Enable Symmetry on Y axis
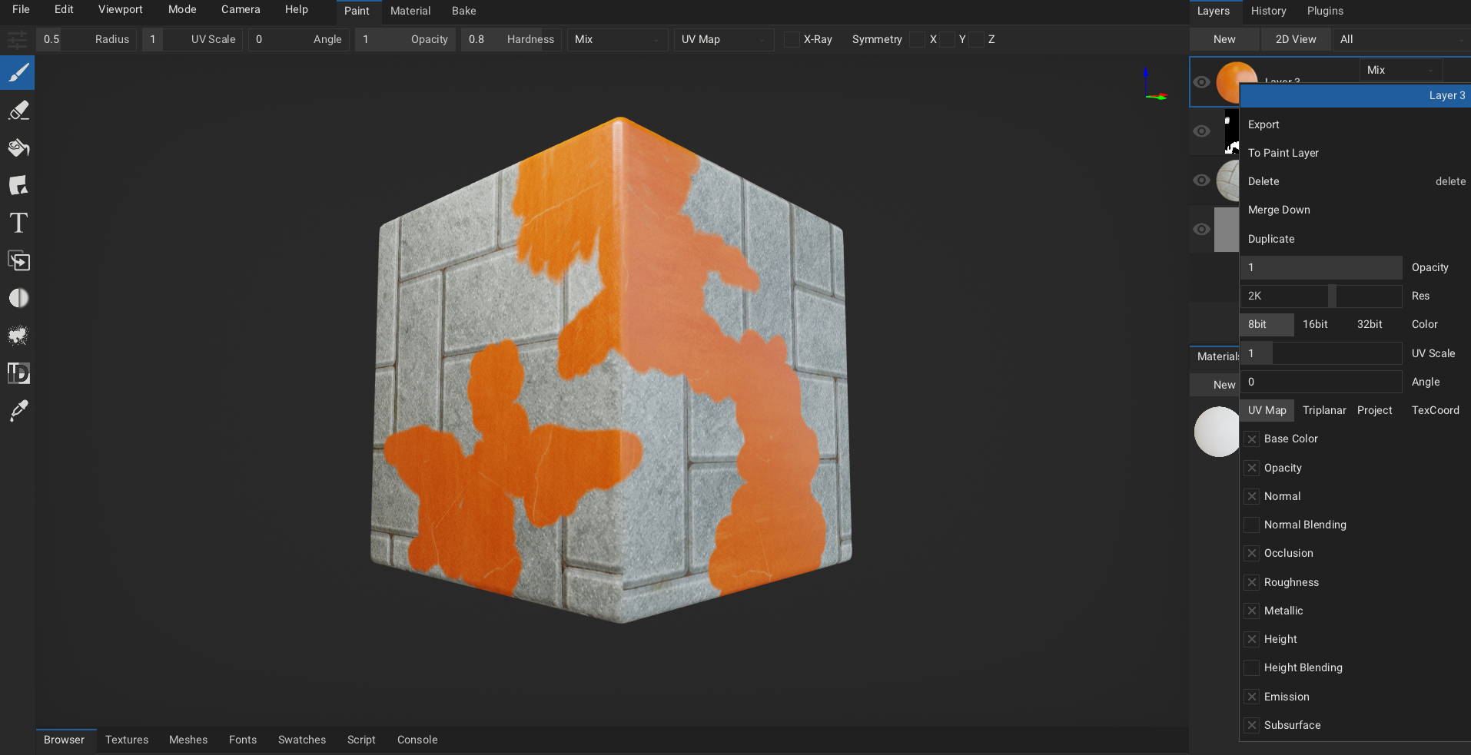 coord(947,39)
